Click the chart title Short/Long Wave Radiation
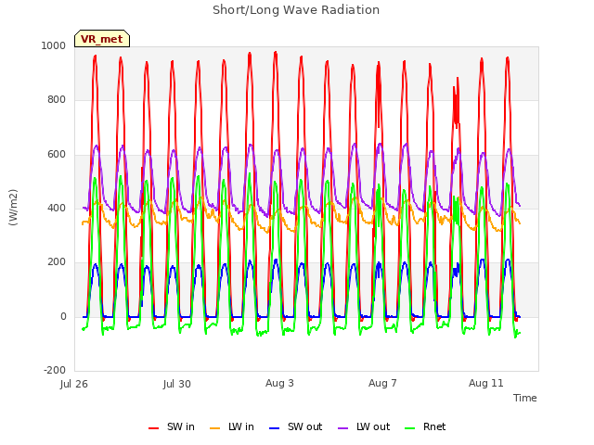The height and width of the screenshot is (445, 594). pos(296,10)
